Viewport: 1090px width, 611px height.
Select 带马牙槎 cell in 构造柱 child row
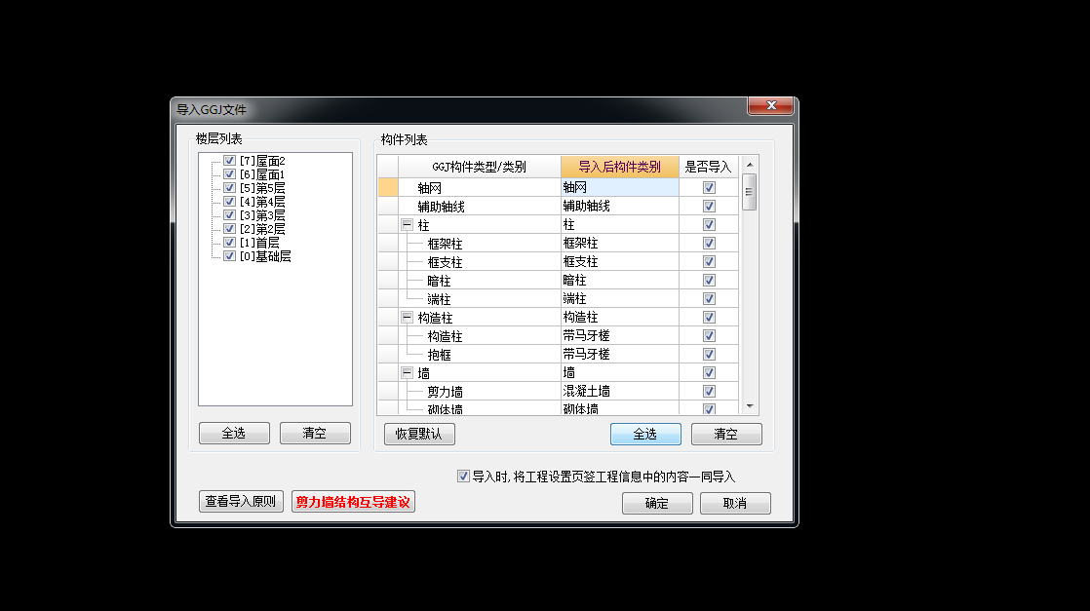point(619,336)
